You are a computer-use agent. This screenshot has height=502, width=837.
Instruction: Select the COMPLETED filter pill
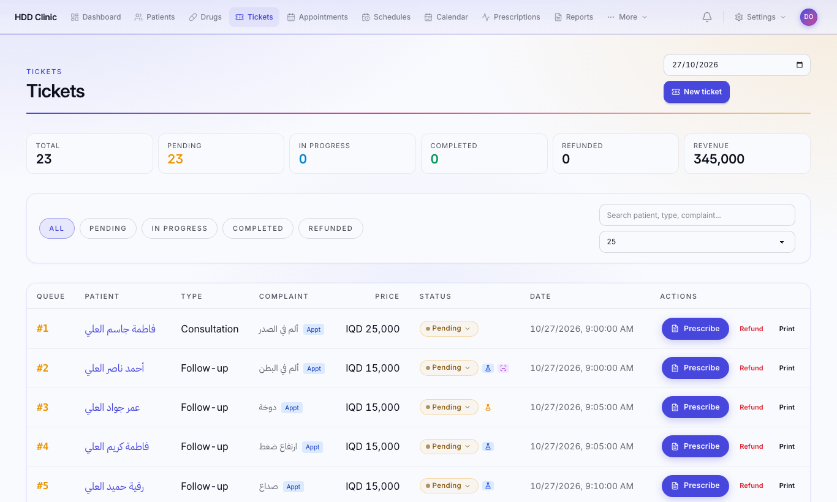[x=258, y=228]
